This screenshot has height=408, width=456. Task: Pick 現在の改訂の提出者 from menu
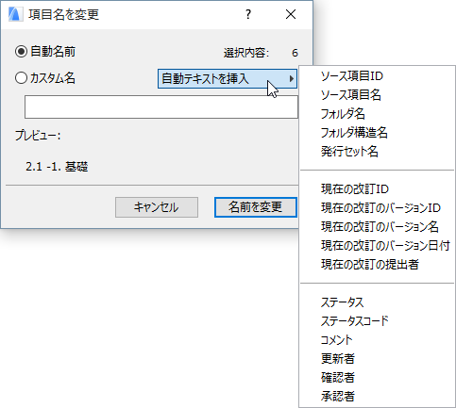pyautogui.click(x=377, y=265)
